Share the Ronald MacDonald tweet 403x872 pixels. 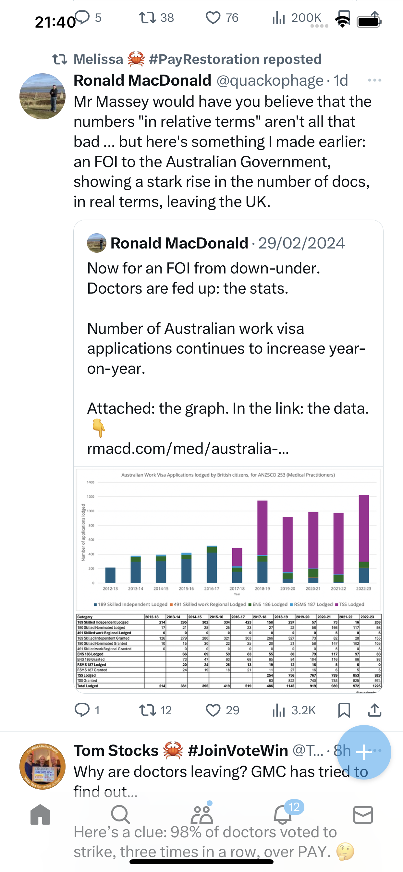(374, 710)
